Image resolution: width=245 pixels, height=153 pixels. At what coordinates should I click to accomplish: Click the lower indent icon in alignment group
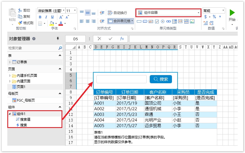[x=102, y=21]
